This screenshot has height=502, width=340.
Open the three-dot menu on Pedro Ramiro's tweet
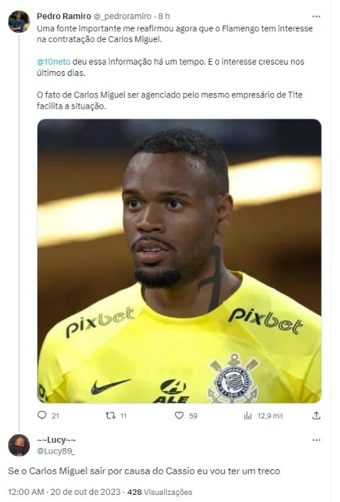click(x=317, y=16)
